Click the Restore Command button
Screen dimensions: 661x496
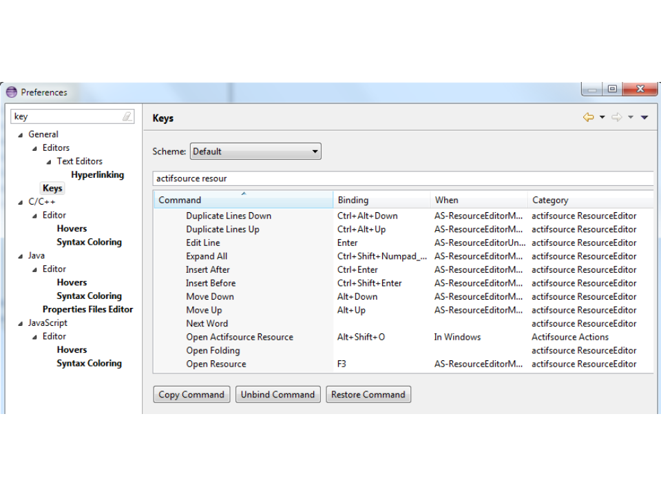(368, 395)
